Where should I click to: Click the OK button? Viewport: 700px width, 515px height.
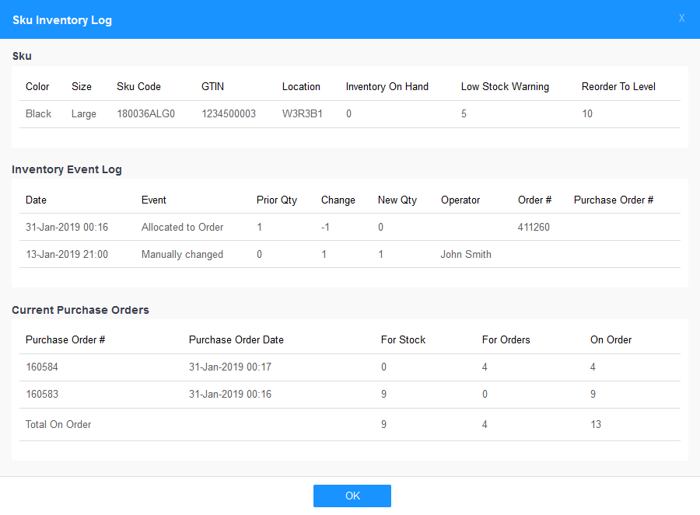click(x=352, y=496)
